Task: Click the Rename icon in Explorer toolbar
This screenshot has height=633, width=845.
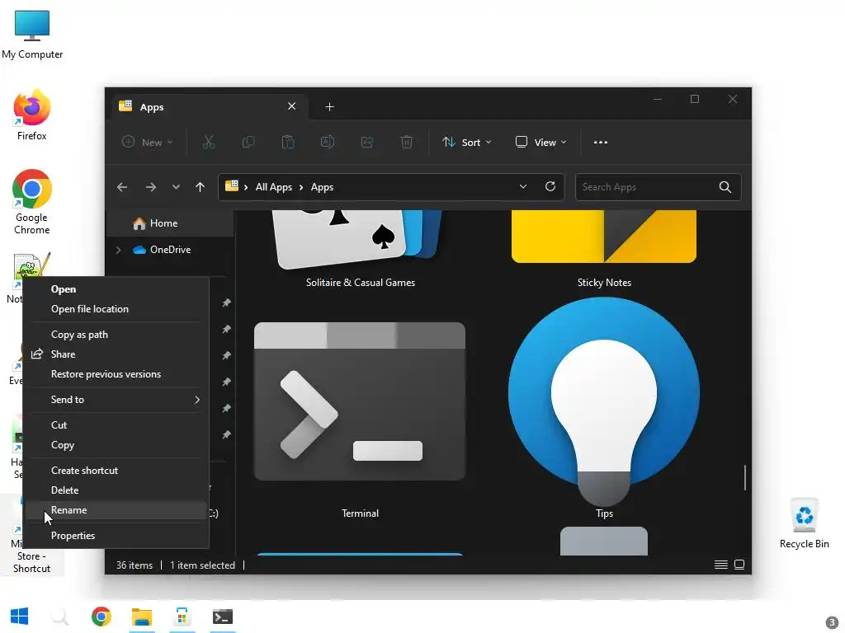Action: click(x=328, y=142)
